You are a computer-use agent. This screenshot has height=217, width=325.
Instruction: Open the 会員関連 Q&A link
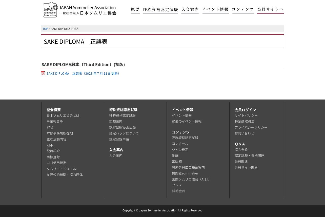[x=241, y=161]
